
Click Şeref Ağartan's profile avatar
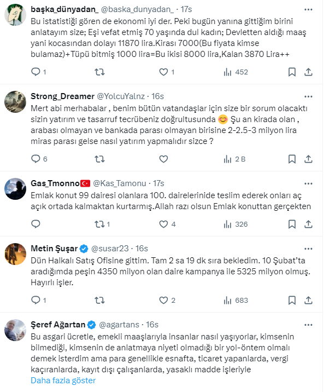(15, 330)
